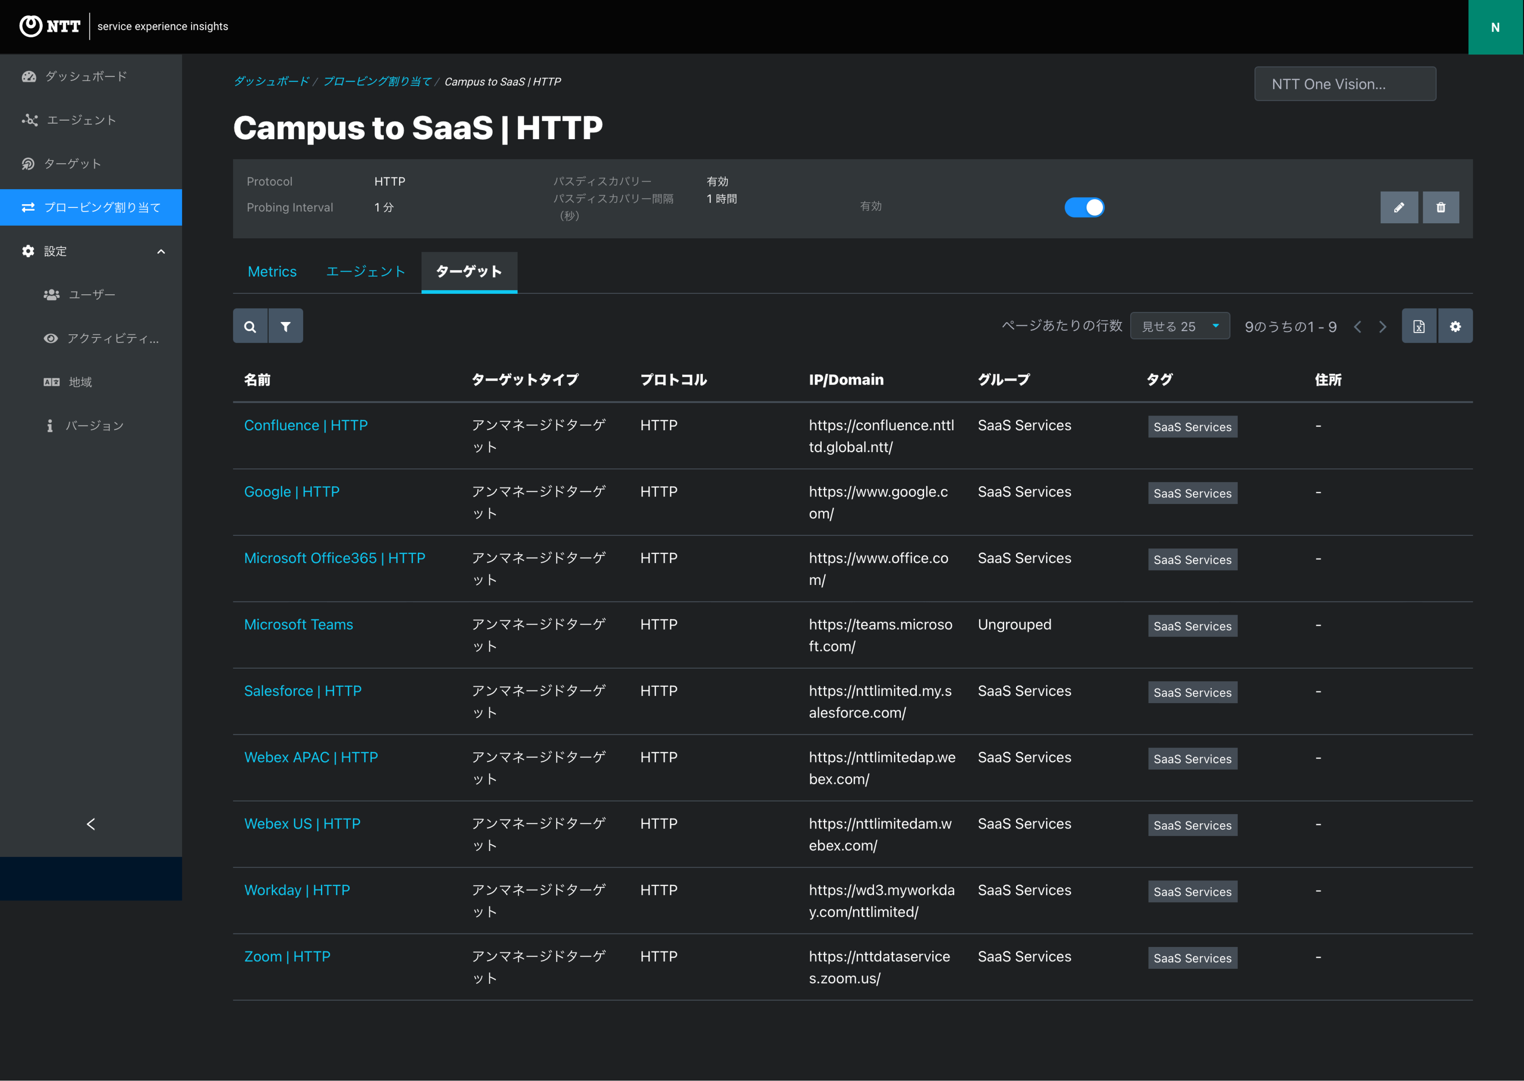Open the user avatar N menu
Viewport: 1524px width, 1081px height.
[x=1495, y=27]
